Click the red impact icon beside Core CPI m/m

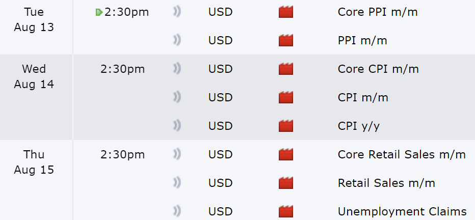point(286,69)
